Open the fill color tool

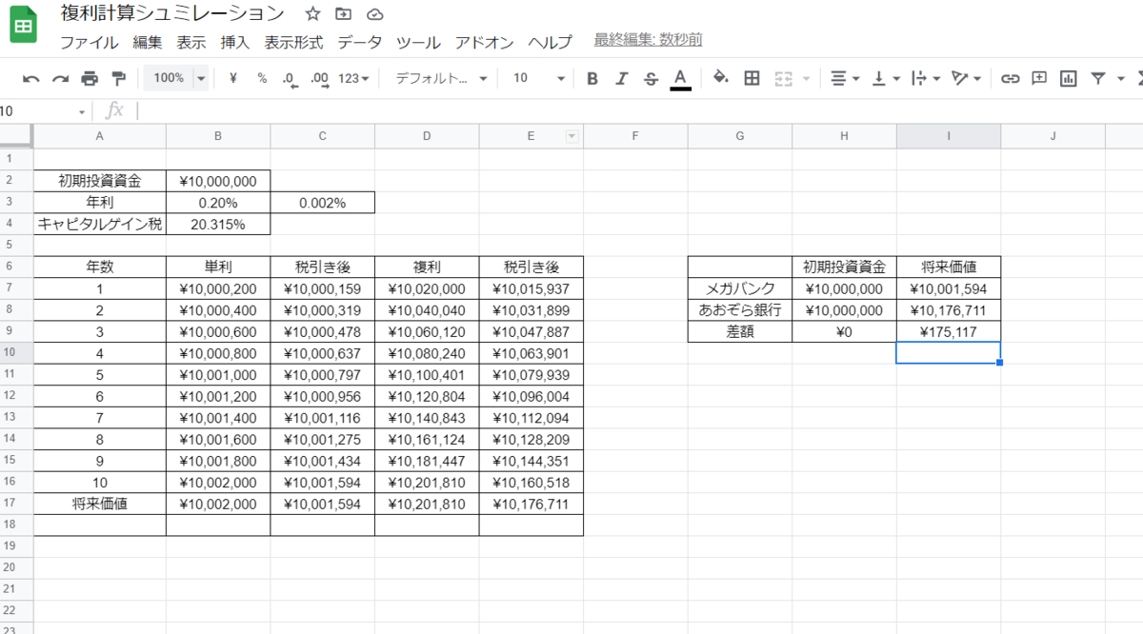coord(719,79)
